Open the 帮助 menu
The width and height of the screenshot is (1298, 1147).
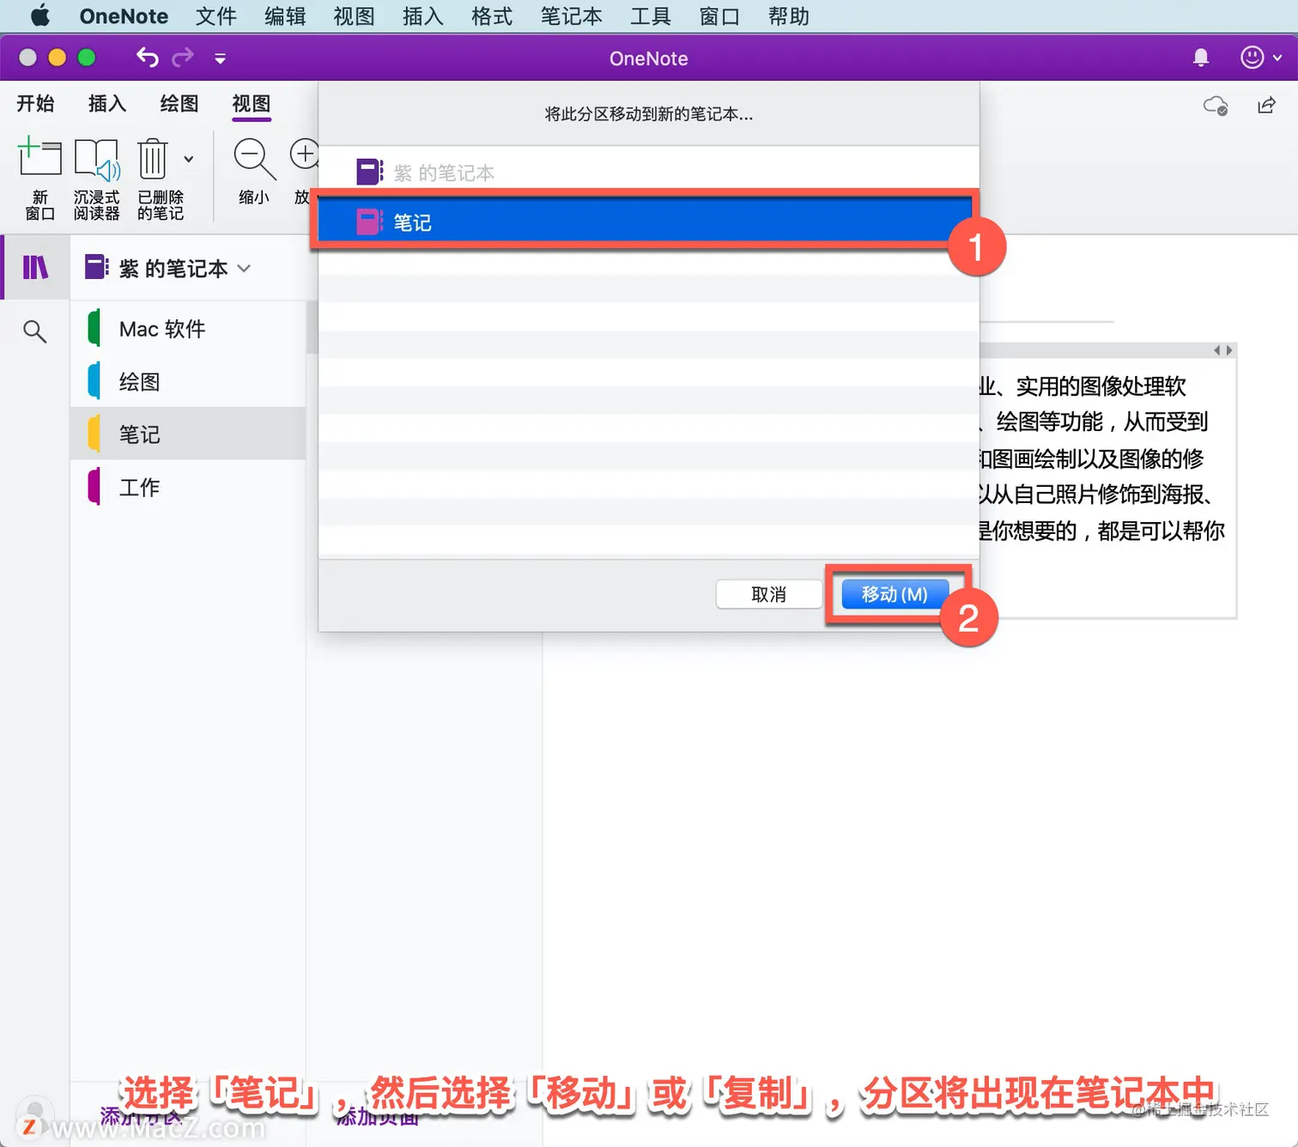point(789,15)
